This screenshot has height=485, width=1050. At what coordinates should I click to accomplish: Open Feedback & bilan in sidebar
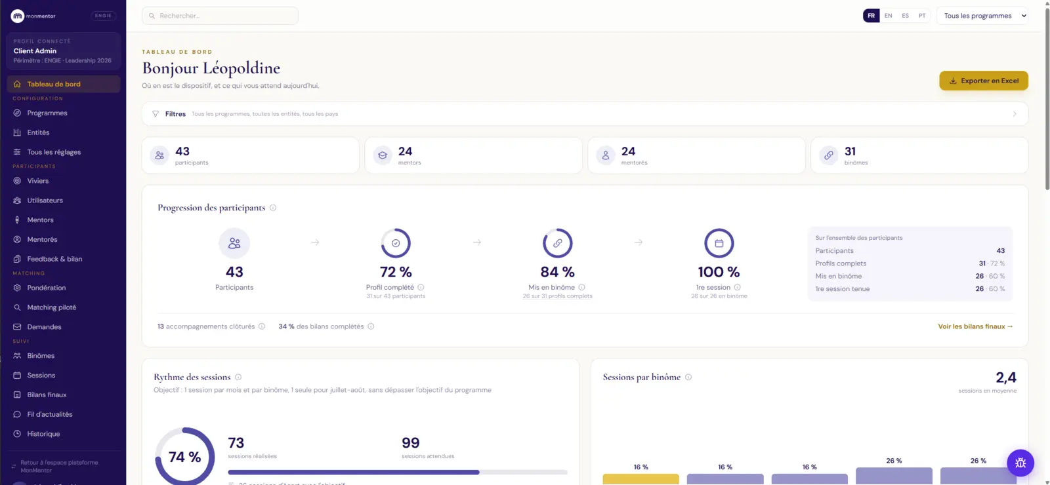pos(64,259)
